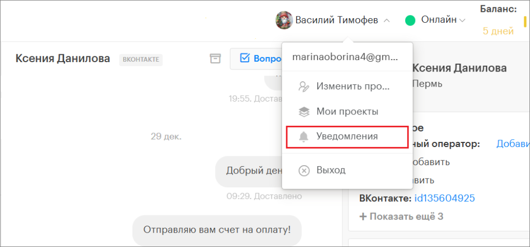Expand Показать ещё 3 in contact details
Image resolution: width=530 pixels, height=247 pixels.
(401, 216)
